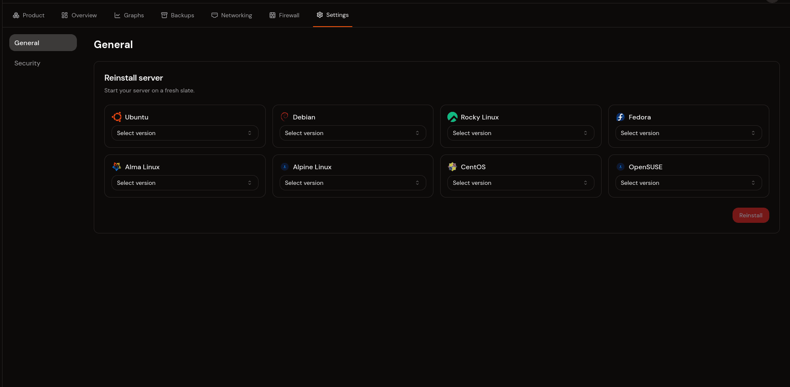
Task: Click the Alpine Linux card title
Action: point(312,167)
